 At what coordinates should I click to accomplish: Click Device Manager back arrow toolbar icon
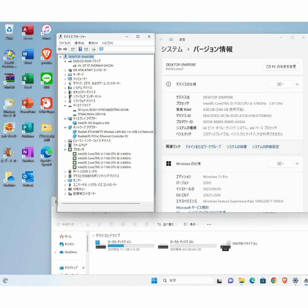pos(60,49)
